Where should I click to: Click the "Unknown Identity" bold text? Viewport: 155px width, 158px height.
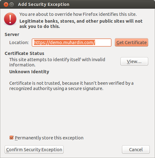[29, 72]
